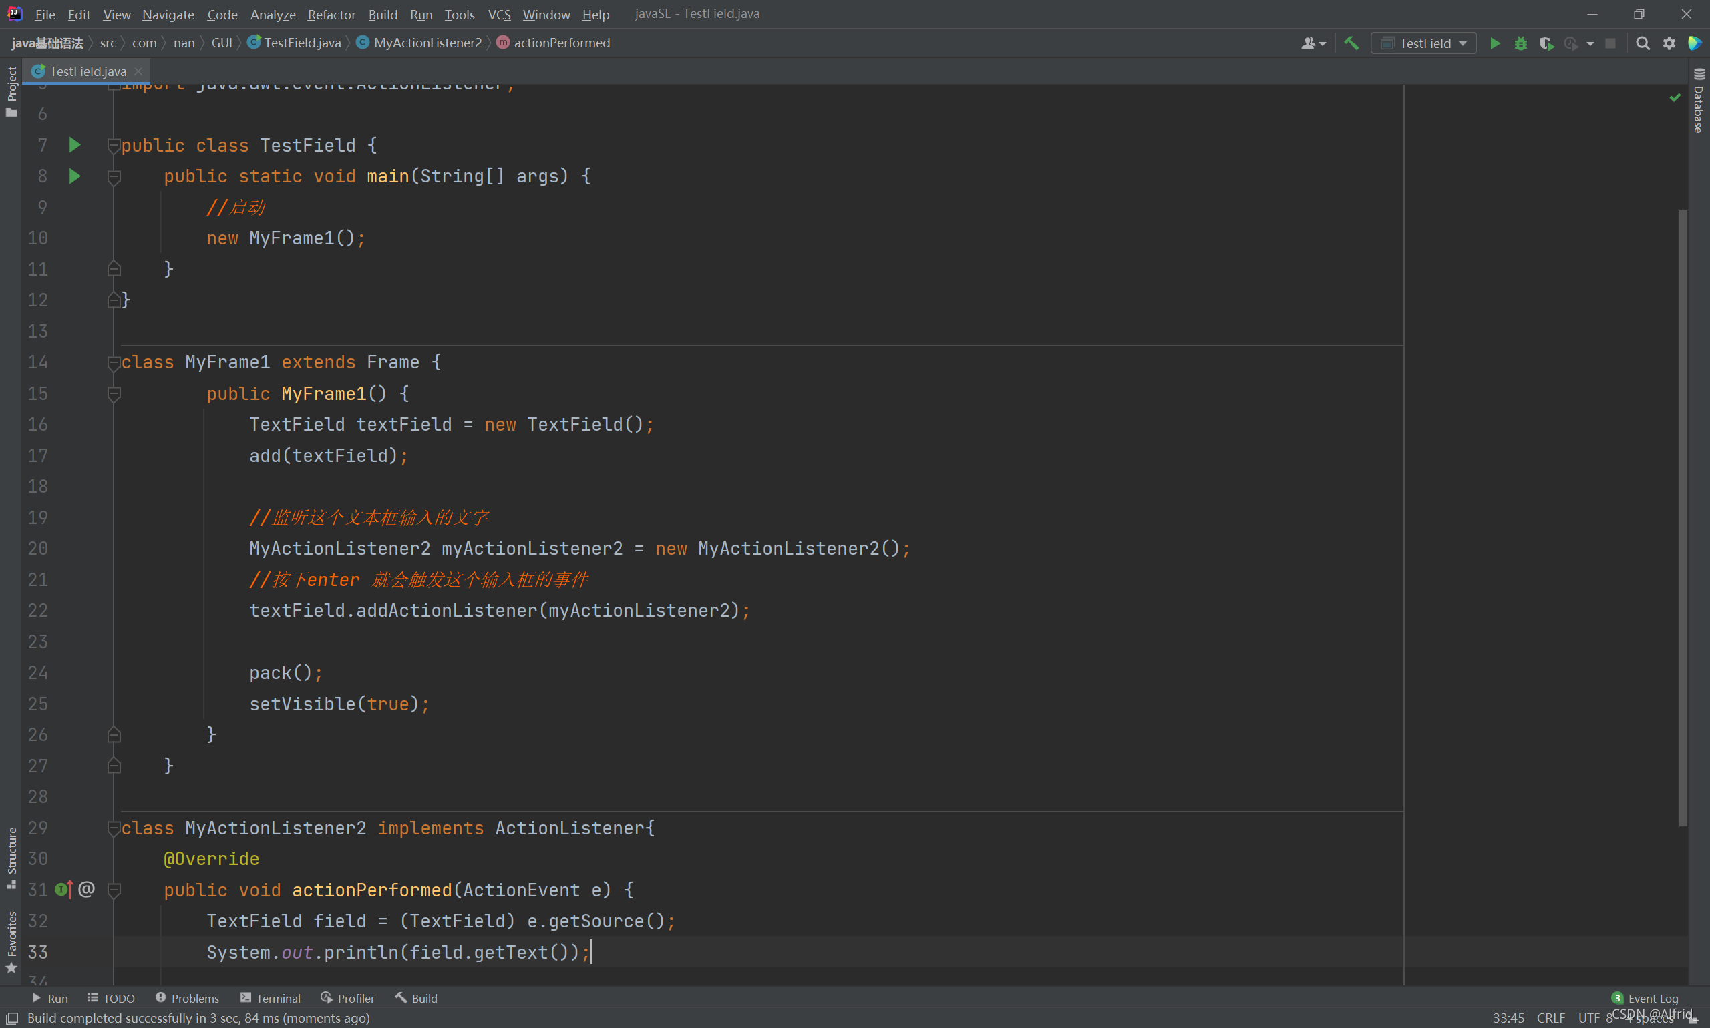This screenshot has width=1710, height=1028.
Task: Open the Problems tool window
Action: coord(187,998)
